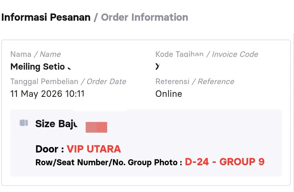This screenshot has height=192, width=294.
Task: Click the Tanggal Pembelian / Order Date label
Action: 68,82
